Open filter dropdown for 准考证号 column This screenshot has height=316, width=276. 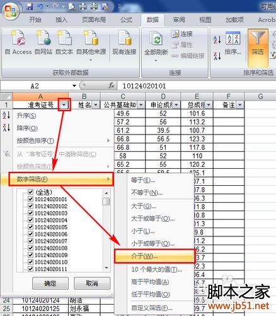pyautogui.click(x=64, y=104)
